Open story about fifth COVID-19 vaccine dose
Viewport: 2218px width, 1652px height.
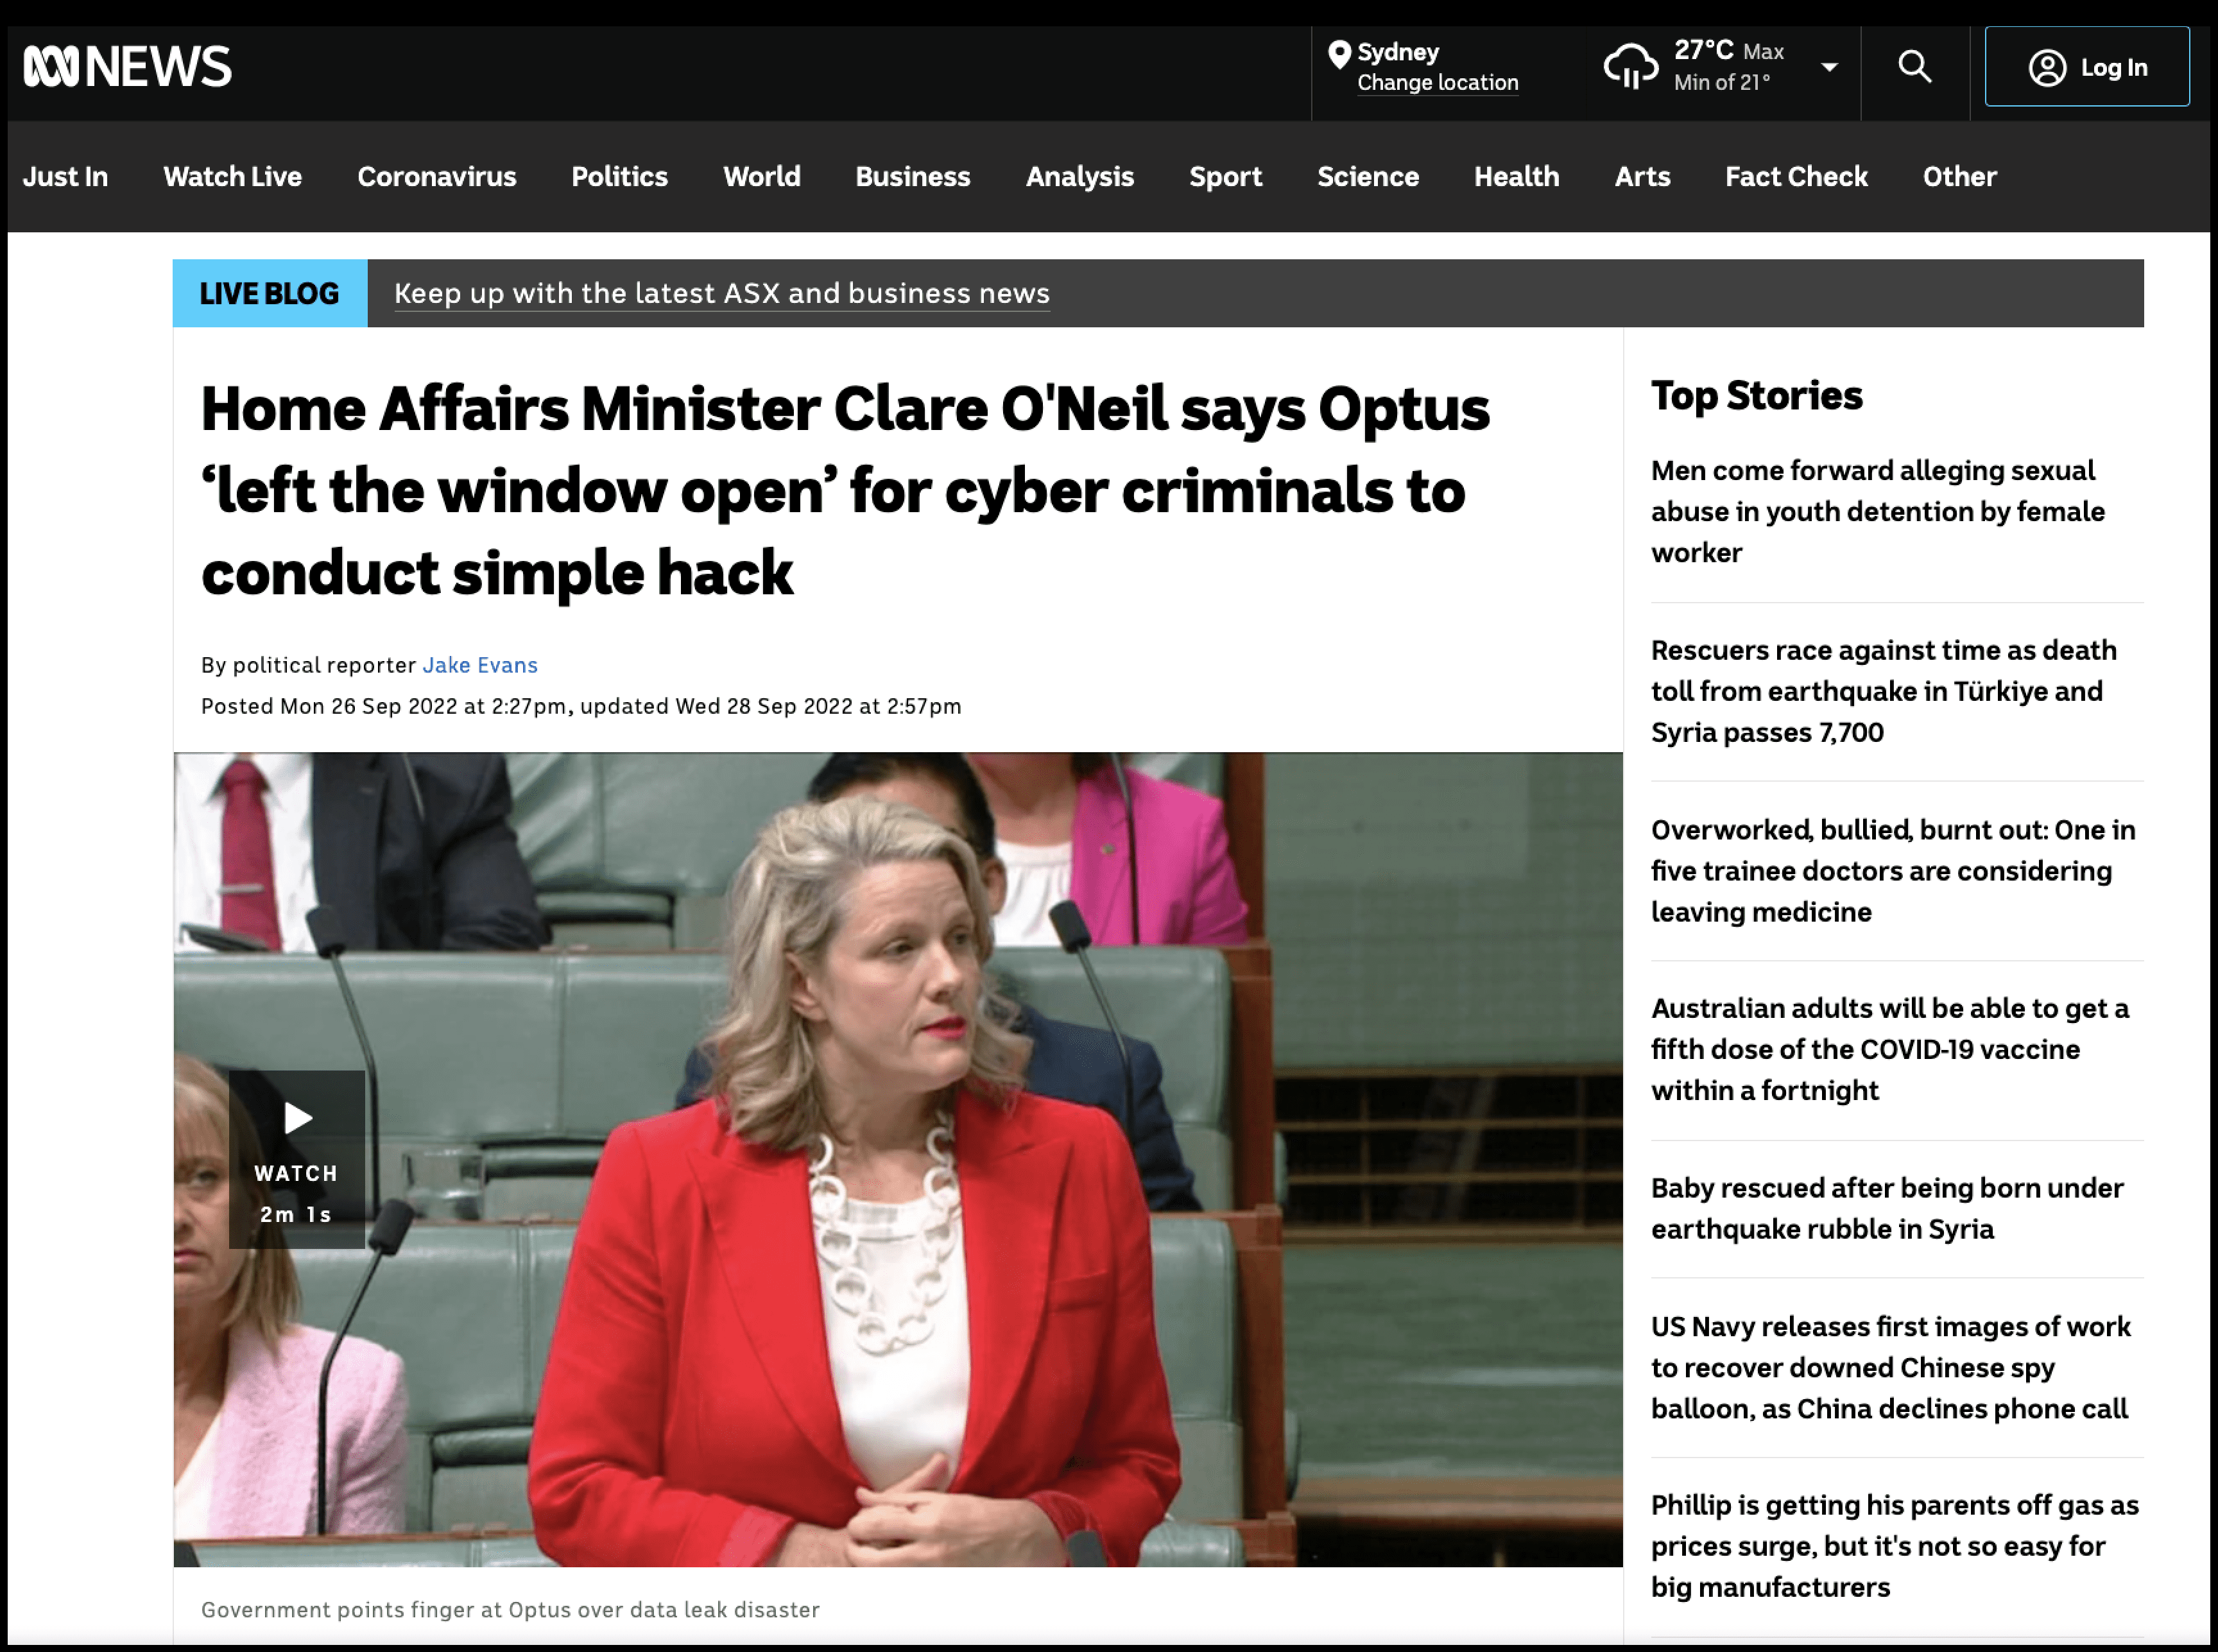pos(1889,1049)
